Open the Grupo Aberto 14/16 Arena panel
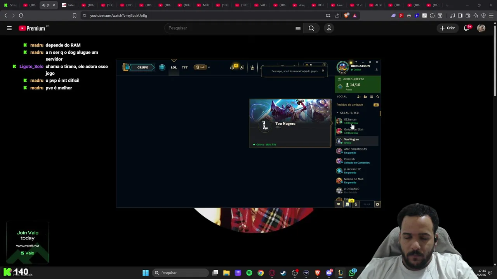The height and width of the screenshot is (279, 497). 358,84
